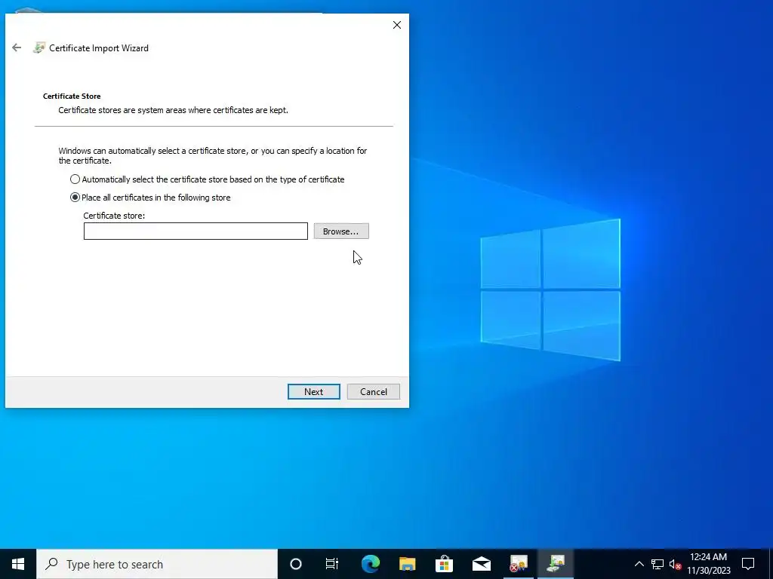Focus the Certificate store text field
The width and height of the screenshot is (773, 579).
[x=196, y=231]
